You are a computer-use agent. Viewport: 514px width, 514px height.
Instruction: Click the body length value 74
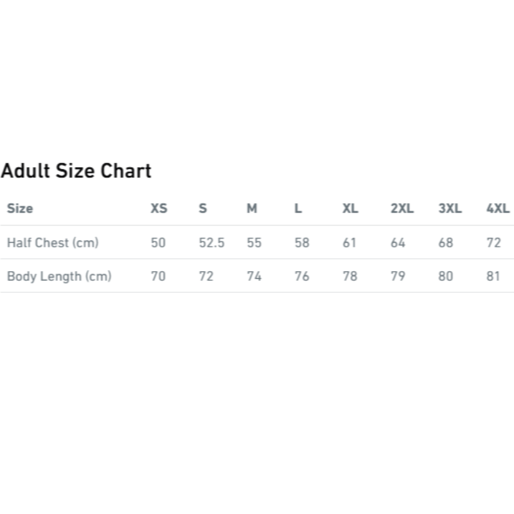254,276
